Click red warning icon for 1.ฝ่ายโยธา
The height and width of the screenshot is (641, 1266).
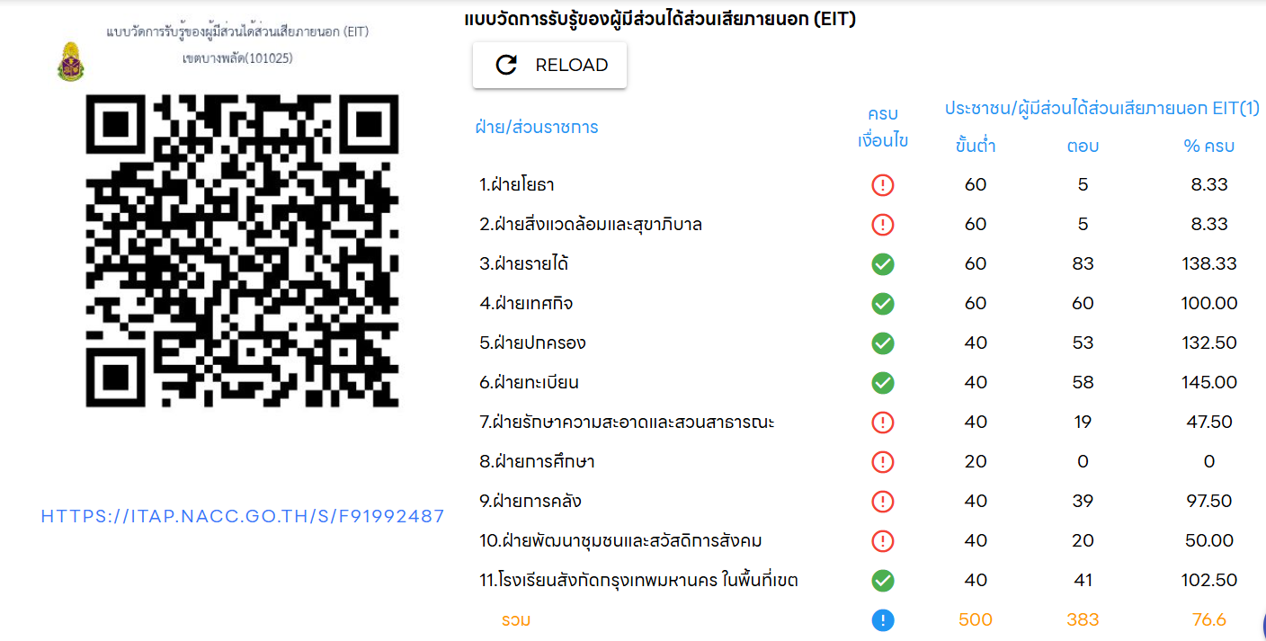pyautogui.click(x=883, y=185)
